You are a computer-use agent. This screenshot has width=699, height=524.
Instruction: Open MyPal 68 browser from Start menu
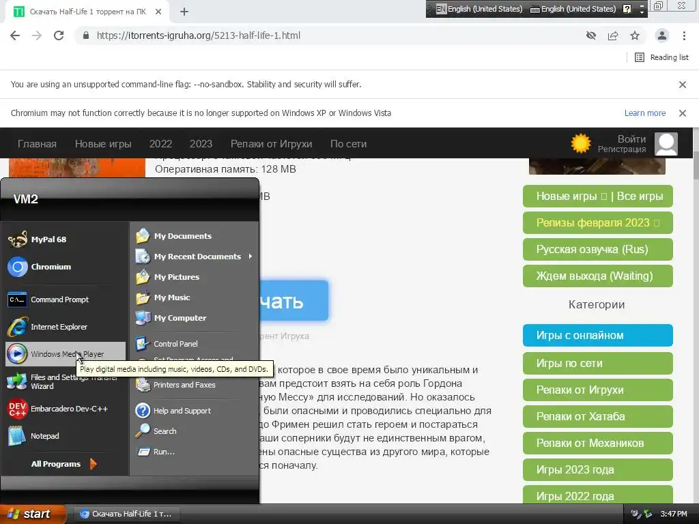pos(65,239)
